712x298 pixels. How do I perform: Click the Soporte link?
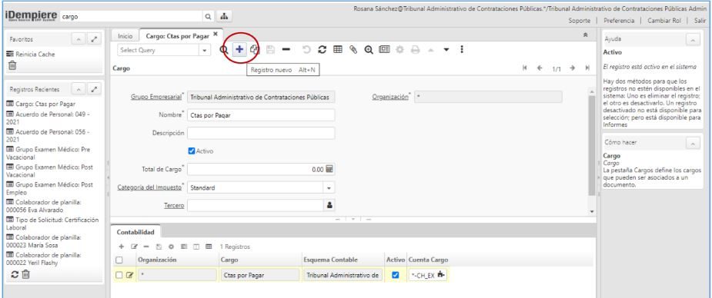(580, 21)
